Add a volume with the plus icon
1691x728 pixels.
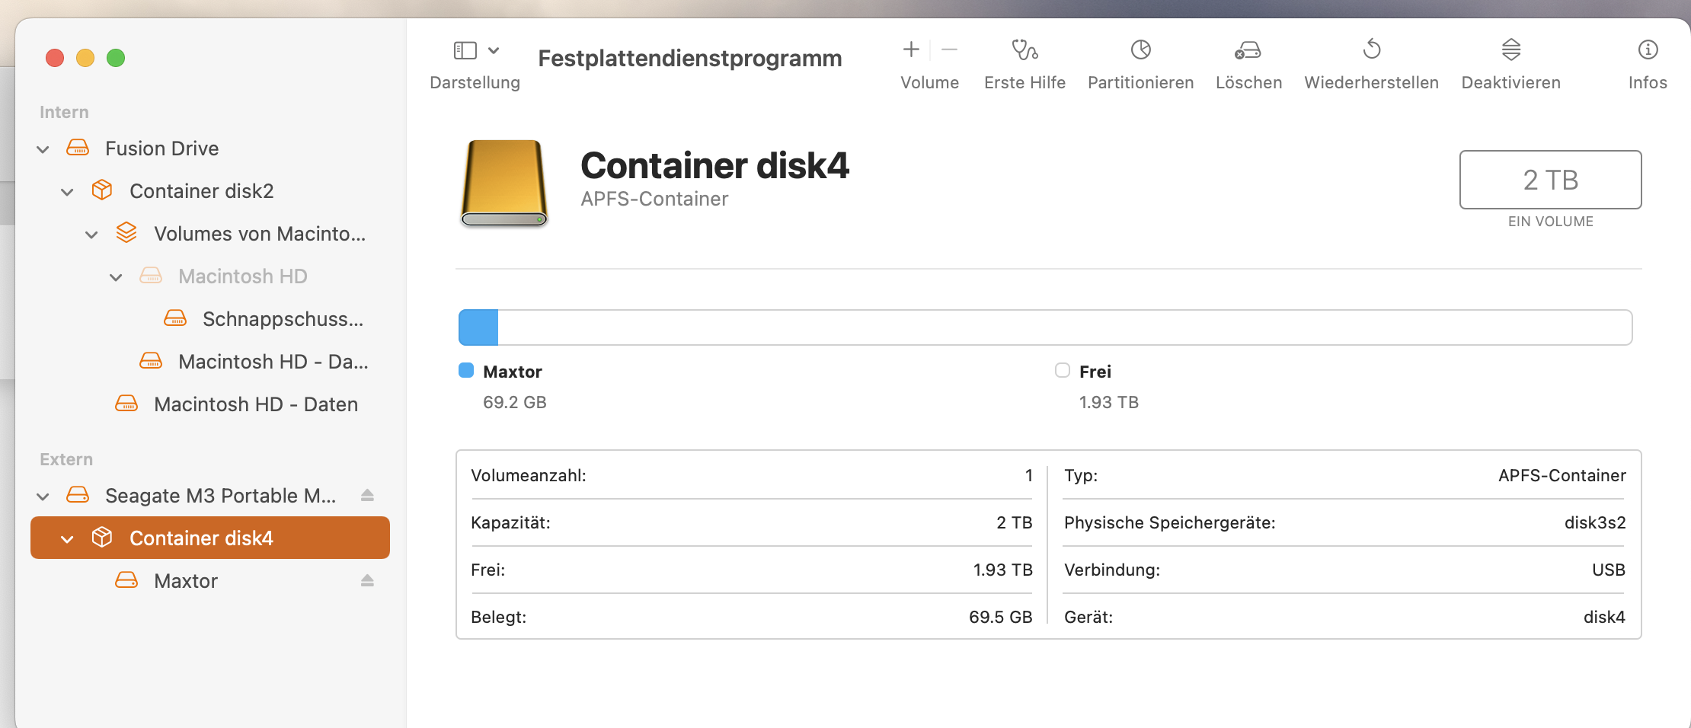click(x=911, y=50)
